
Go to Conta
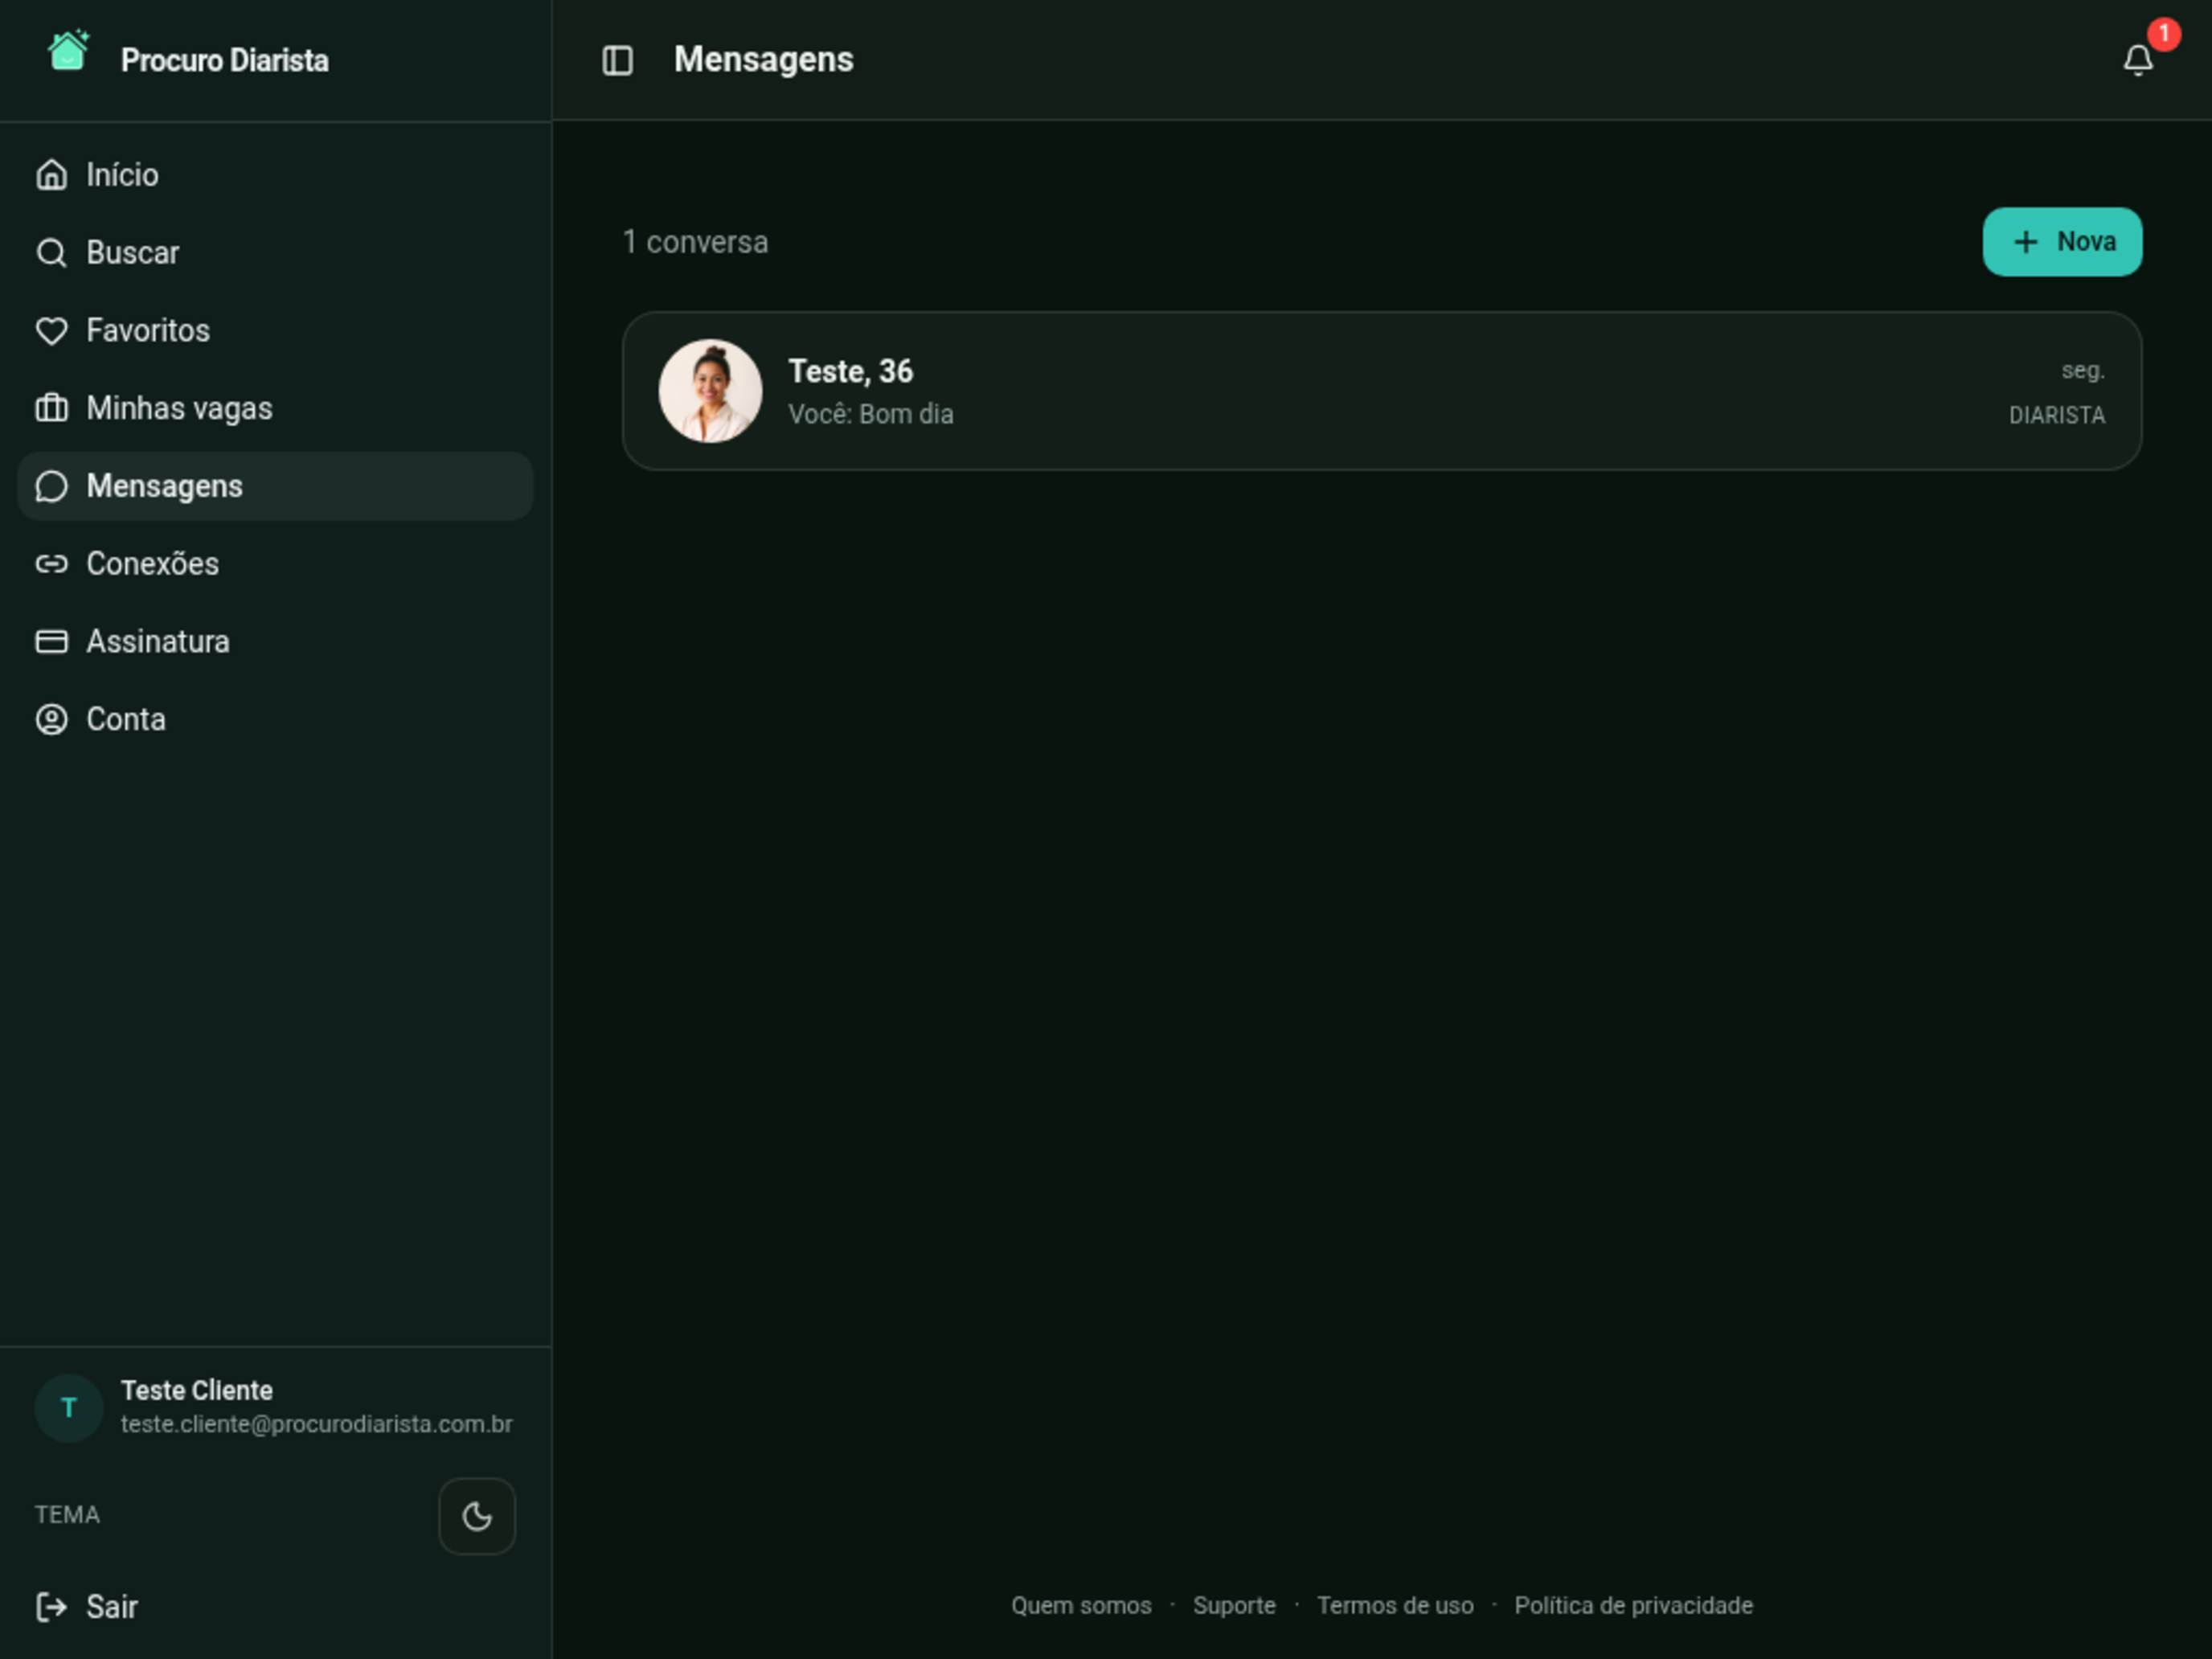(x=275, y=719)
